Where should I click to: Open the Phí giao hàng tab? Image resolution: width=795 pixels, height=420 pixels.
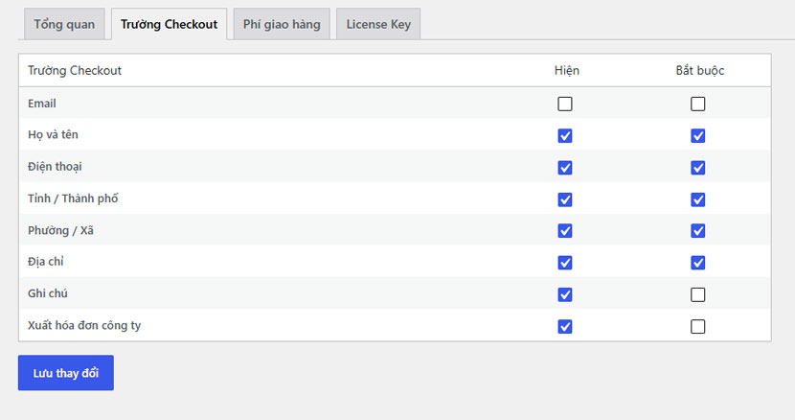click(x=282, y=24)
